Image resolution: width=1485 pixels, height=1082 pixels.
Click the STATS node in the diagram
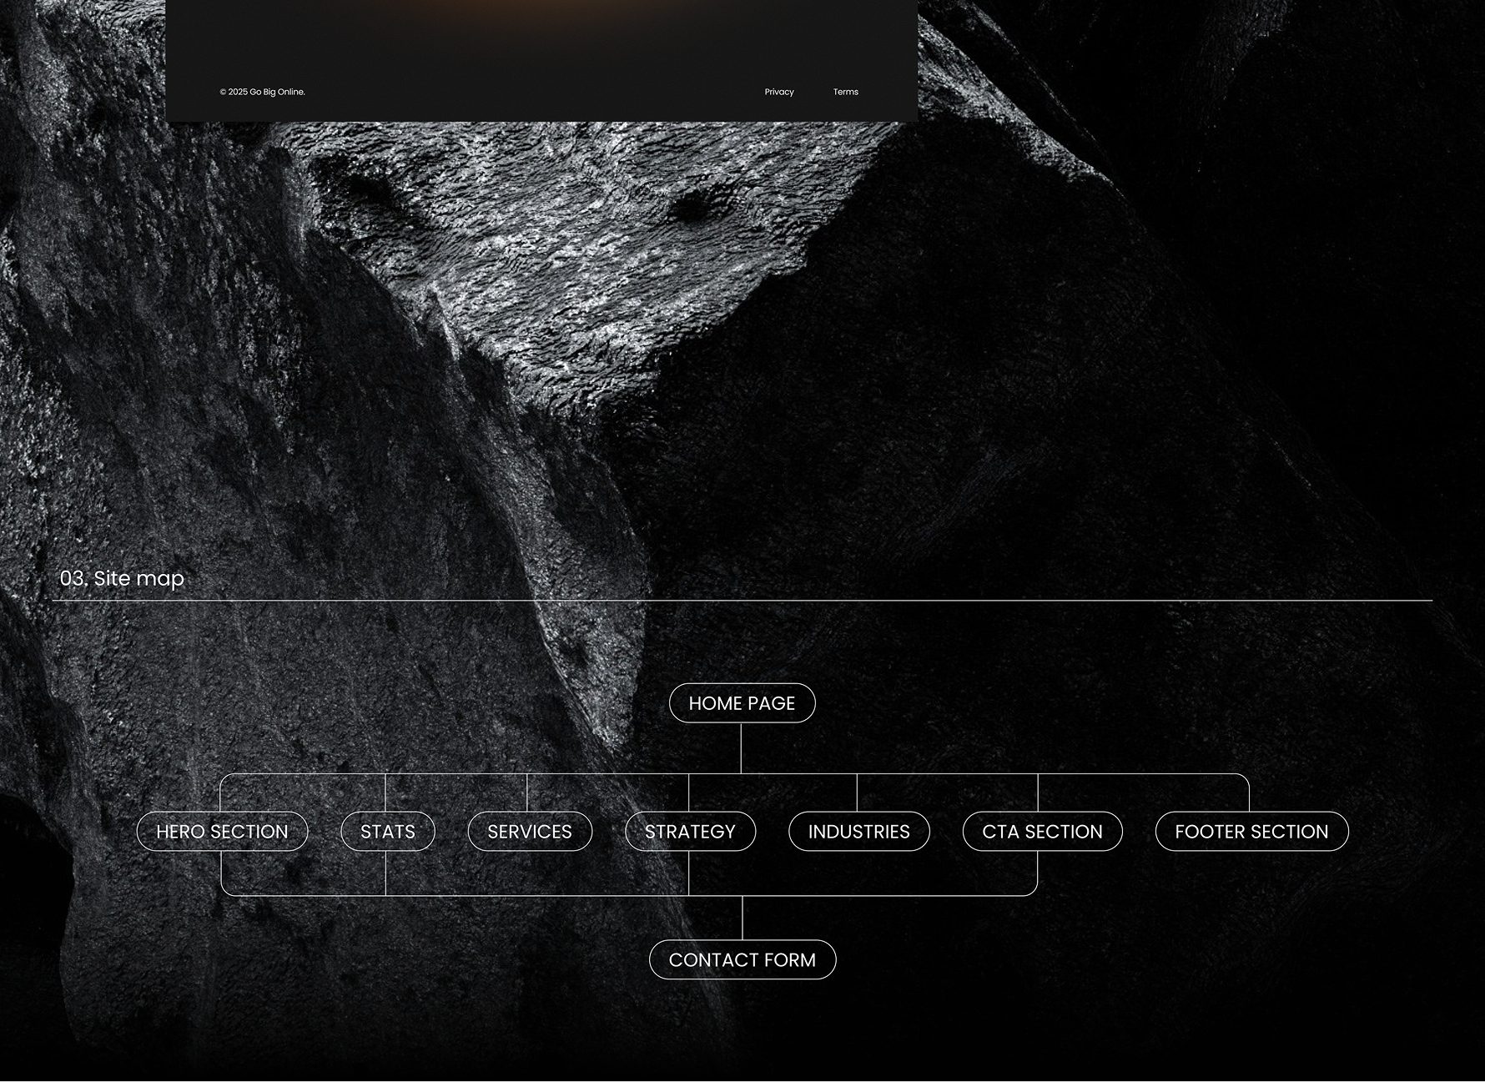[x=388, y=831]
